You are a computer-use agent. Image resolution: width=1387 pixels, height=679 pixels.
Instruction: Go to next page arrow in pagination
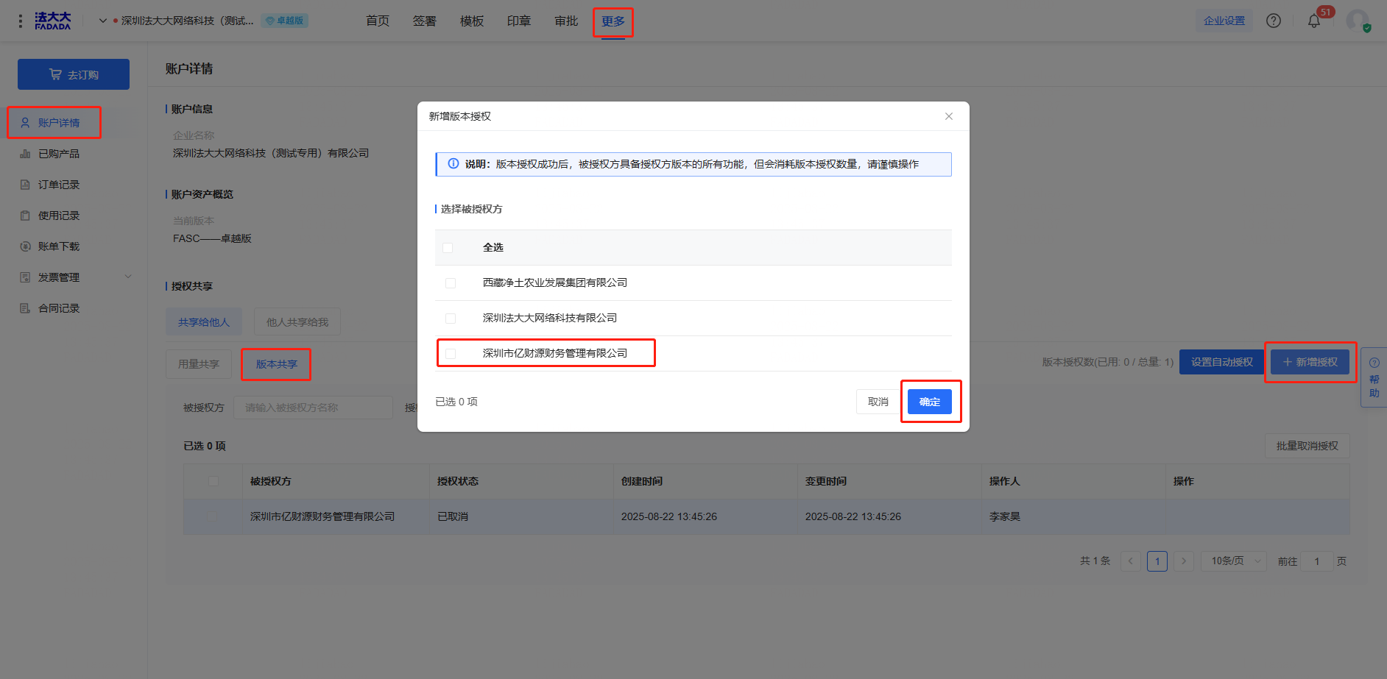point(1184,561)
